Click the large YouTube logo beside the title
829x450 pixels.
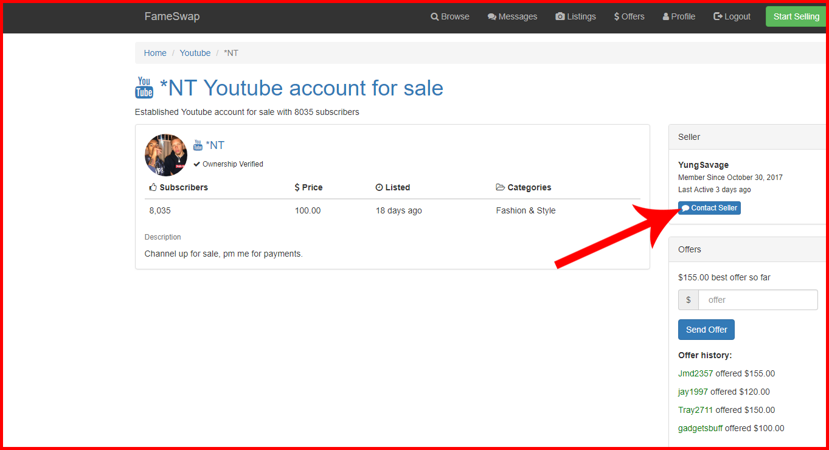point(144,88)
